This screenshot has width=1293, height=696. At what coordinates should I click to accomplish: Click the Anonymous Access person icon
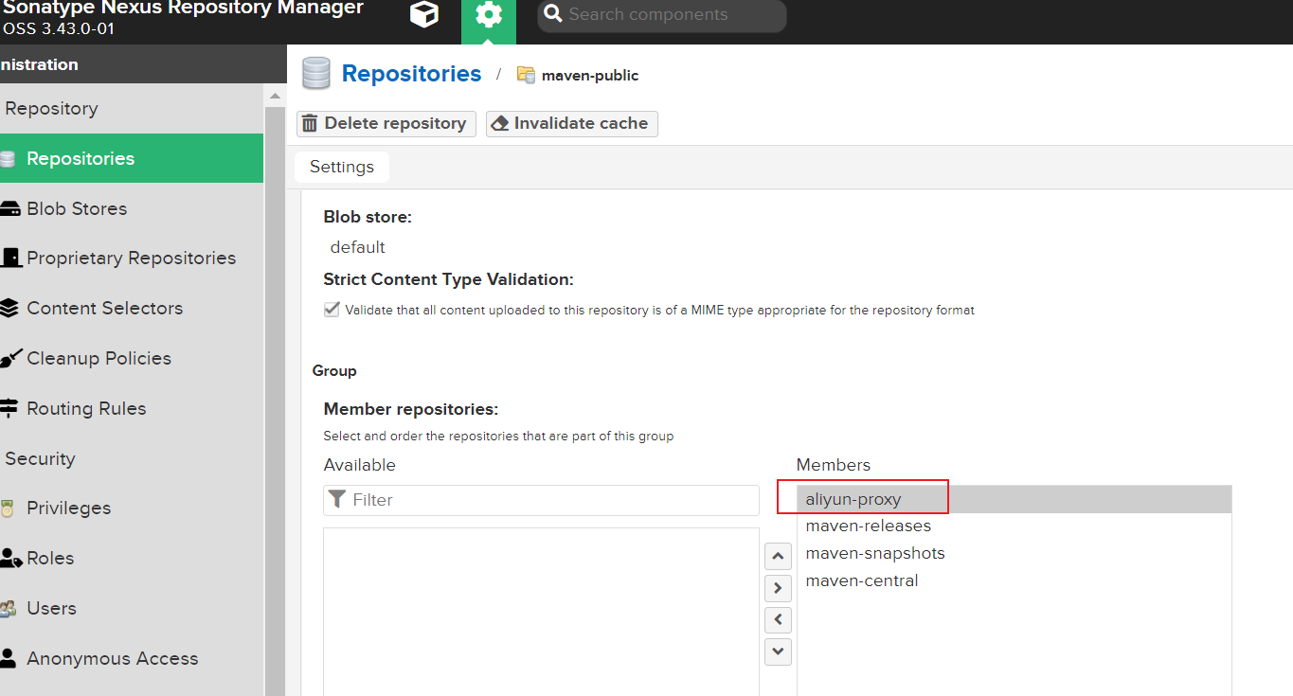pos(9,658)
